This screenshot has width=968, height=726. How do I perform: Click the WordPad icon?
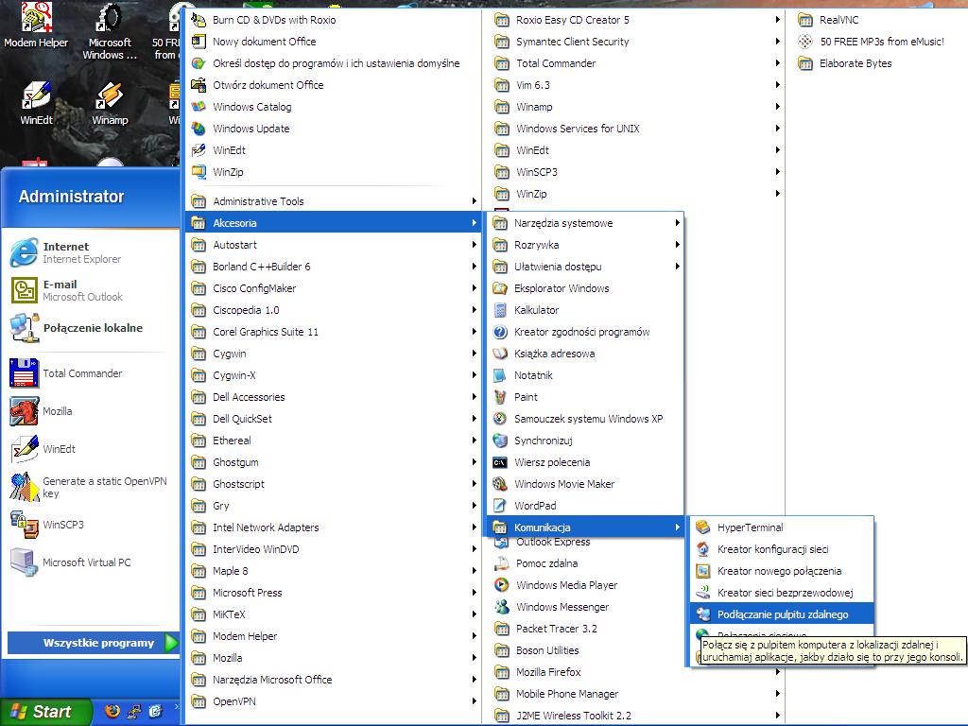pyautogui.click(x=500, y=506)
